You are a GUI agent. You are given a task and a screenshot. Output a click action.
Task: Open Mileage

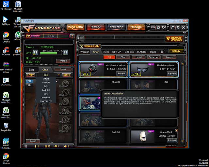(136, 27)
